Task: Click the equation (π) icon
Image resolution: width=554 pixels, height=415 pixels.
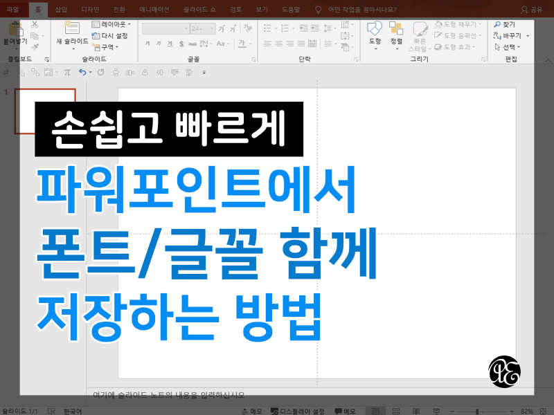Action: tap(67, 73)
